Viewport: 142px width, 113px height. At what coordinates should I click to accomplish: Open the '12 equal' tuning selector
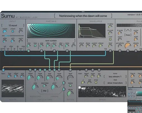pos(13,26)
